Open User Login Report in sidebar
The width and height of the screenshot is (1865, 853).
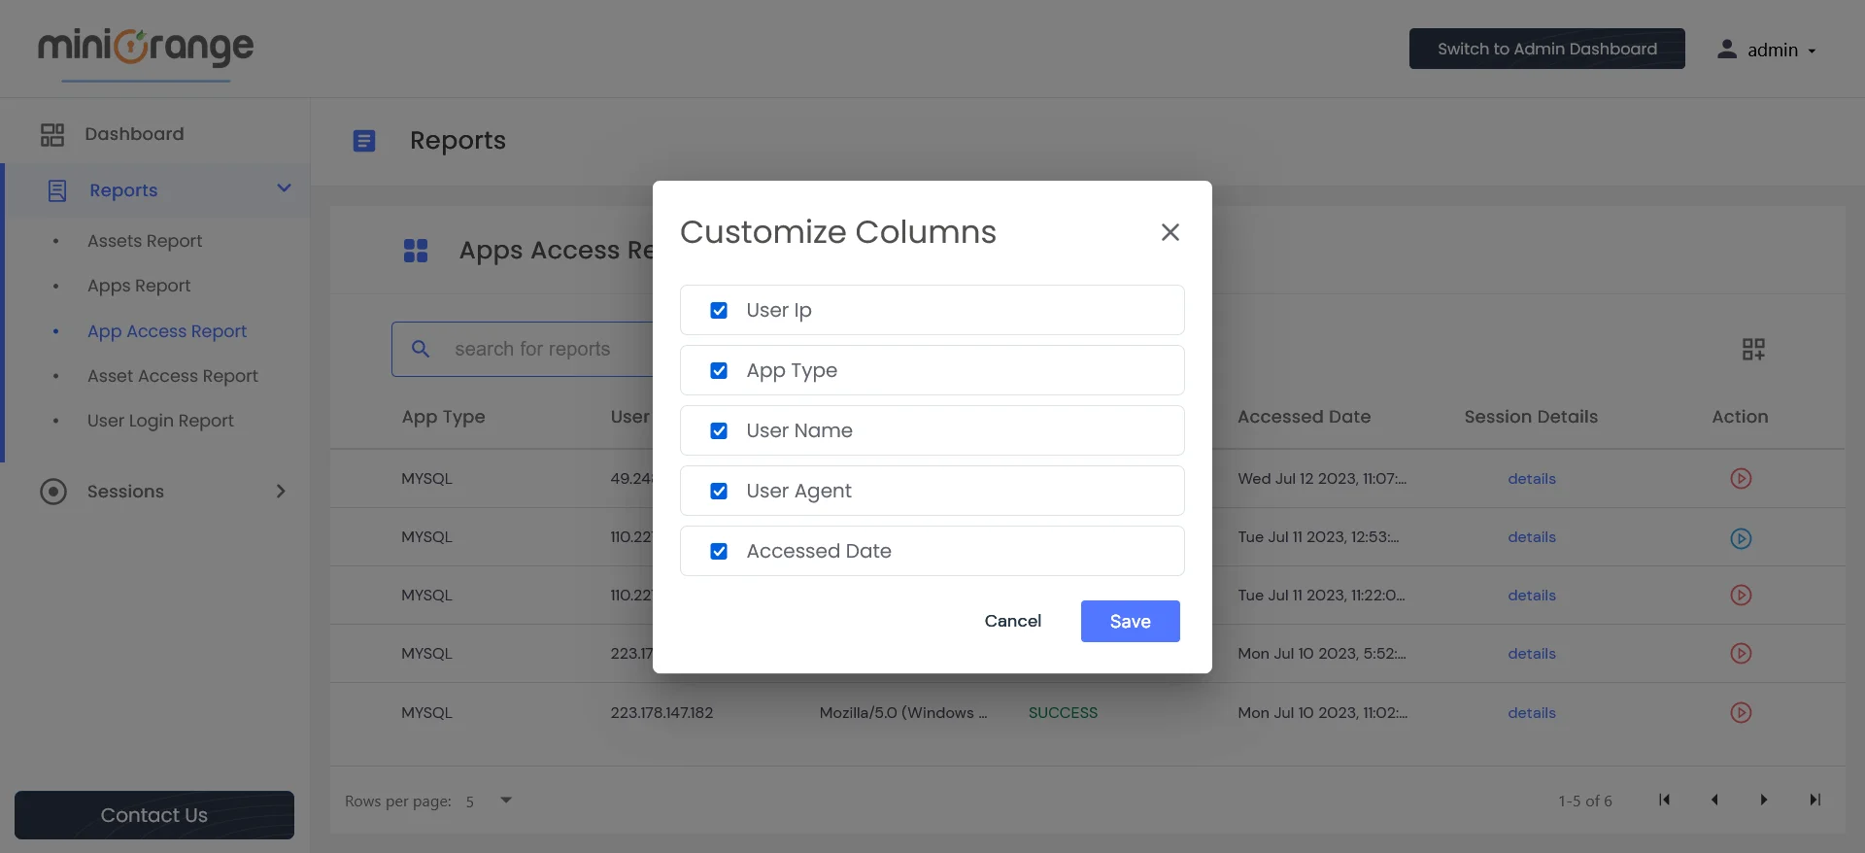click(x=160, y=421)
